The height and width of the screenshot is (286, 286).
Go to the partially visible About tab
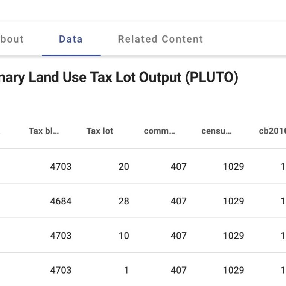pos(12,39)
